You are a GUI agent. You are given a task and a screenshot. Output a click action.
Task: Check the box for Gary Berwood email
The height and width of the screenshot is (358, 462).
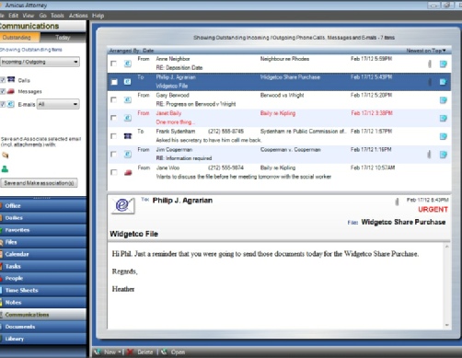click(x=113, y=99)
